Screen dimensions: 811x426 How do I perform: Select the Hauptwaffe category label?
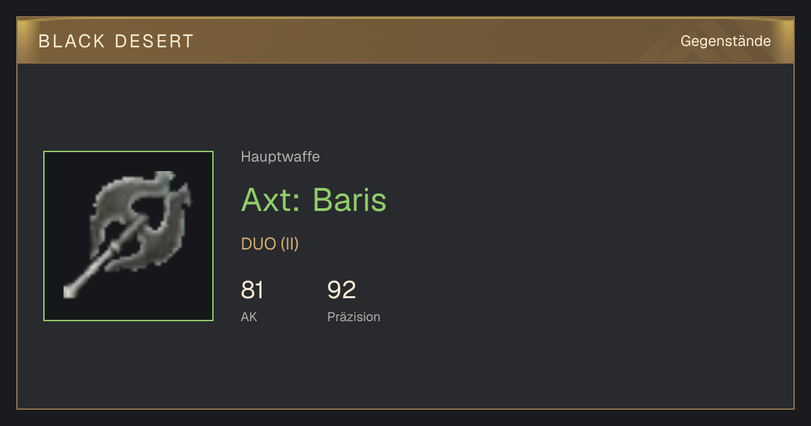pyautogui.click(x=280, y=157)
